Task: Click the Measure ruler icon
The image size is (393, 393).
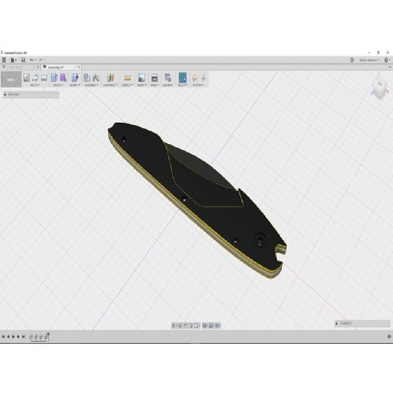Action: tap(127, 78)
